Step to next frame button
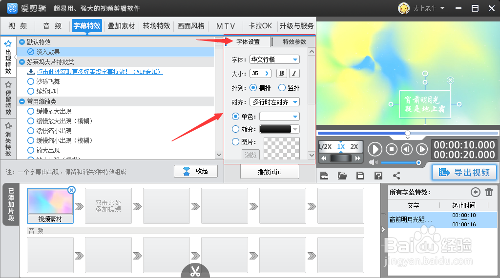500x278 pixels. point(422,149)
